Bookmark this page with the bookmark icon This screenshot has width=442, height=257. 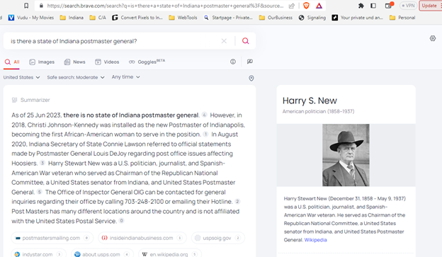26,6
